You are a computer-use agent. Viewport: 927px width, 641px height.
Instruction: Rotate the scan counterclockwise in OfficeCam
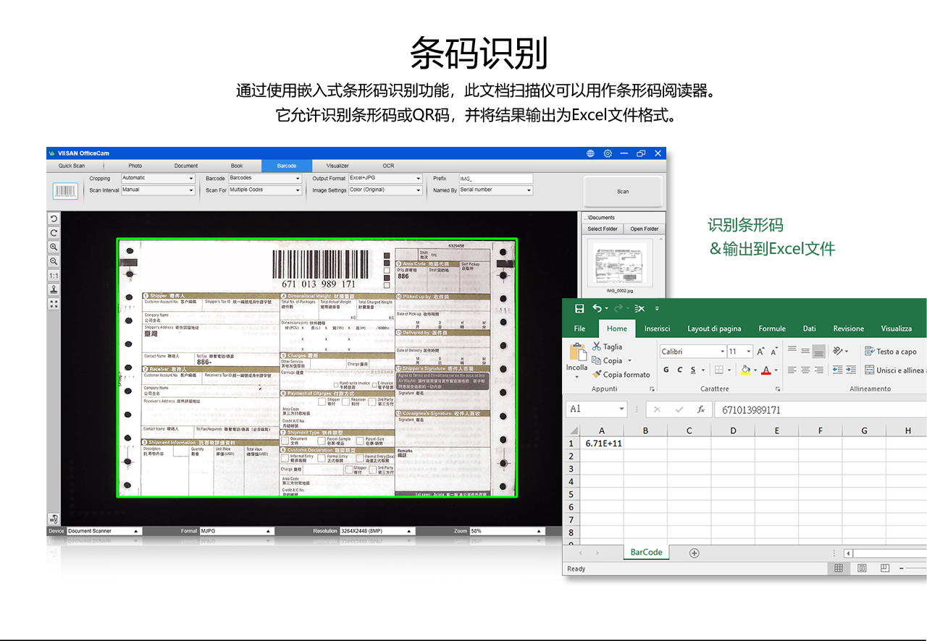coord(54,218)
